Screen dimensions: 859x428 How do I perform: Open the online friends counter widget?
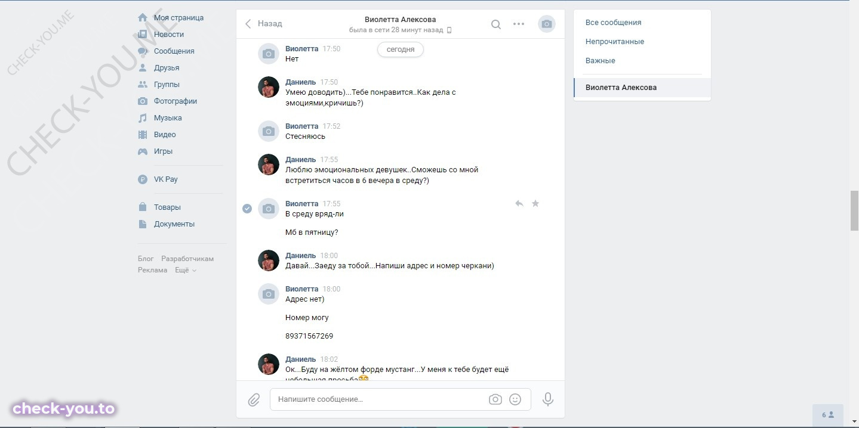coord(828,415)
